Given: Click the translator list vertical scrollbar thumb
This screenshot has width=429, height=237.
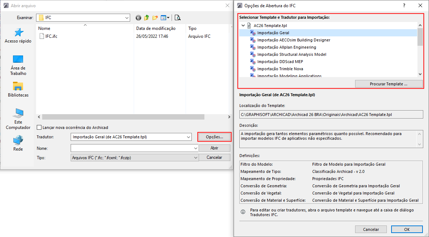Looking at the screenshot, I should 420,37.
